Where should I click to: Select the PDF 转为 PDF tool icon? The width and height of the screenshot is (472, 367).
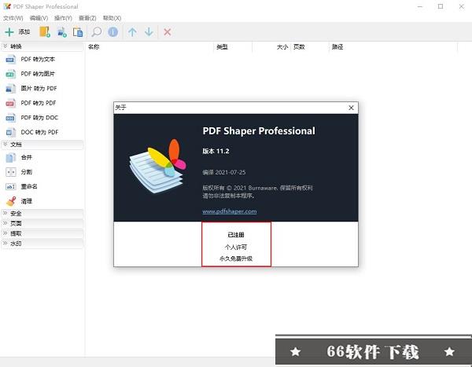10,103
